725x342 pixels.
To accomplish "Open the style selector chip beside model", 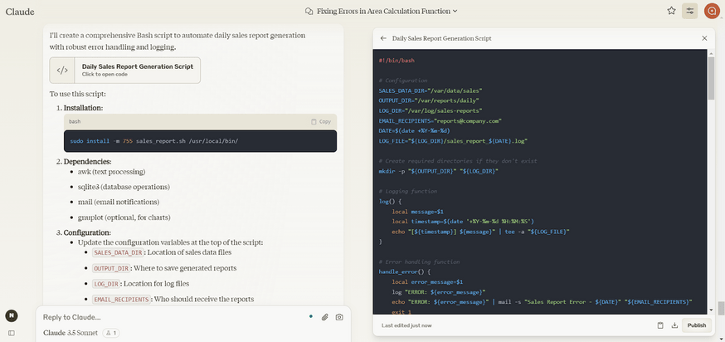I will [x=111, y=333].
